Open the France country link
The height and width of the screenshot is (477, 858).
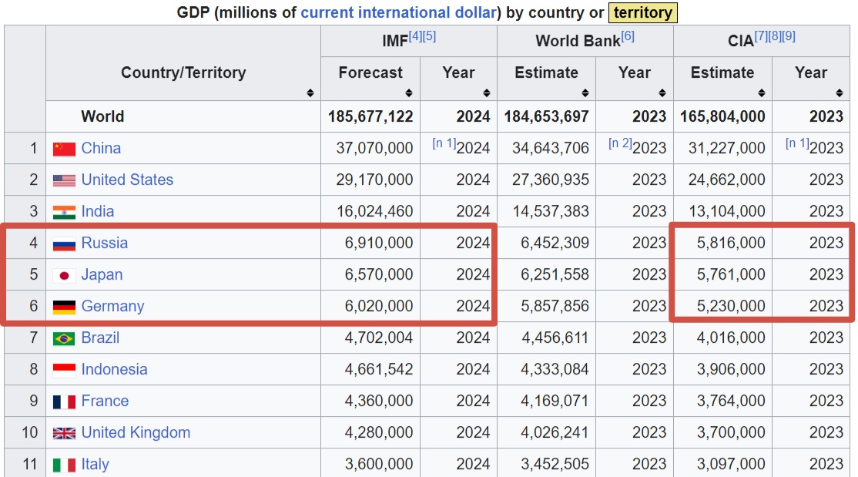click(x=105, y=401)
